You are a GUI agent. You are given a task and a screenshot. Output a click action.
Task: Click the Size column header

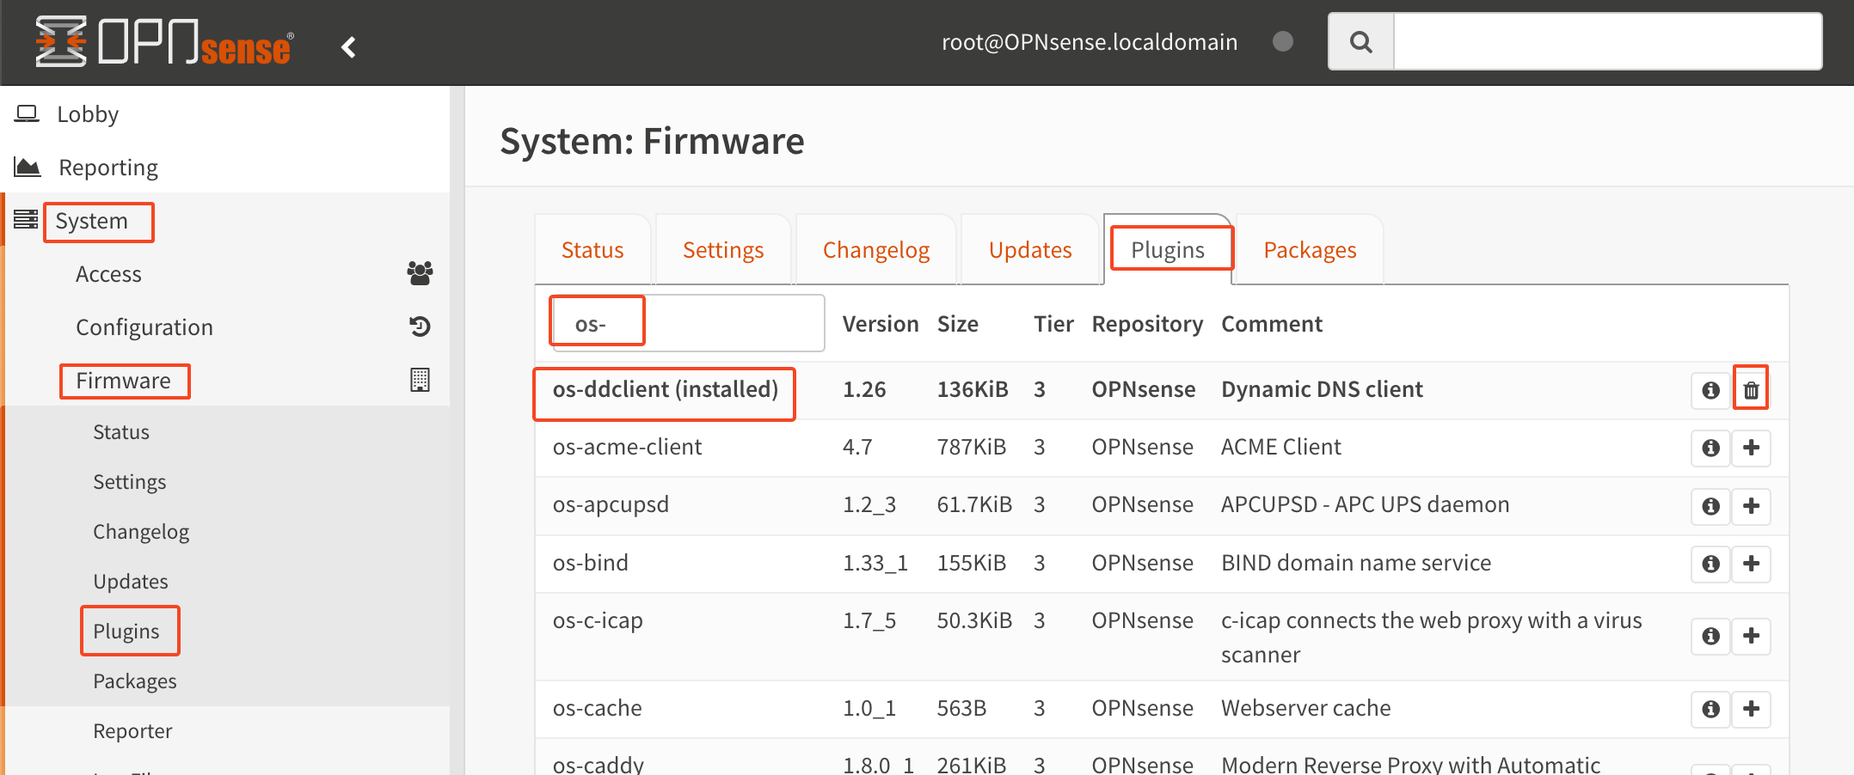click(958, 324)
